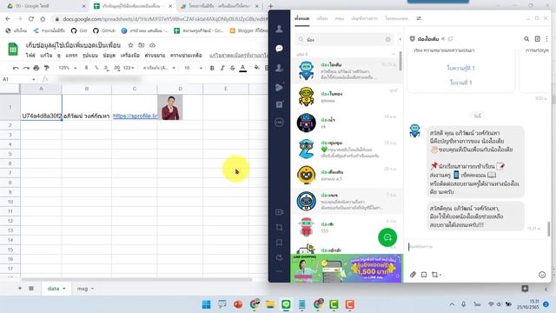
Task: Open the เครื่องมือ menu in Sheets
Action: [x=129, y=56]
